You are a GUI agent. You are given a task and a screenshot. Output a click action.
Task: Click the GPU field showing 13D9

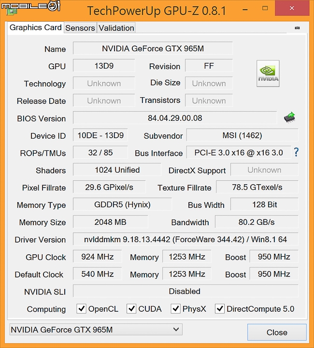104,66
